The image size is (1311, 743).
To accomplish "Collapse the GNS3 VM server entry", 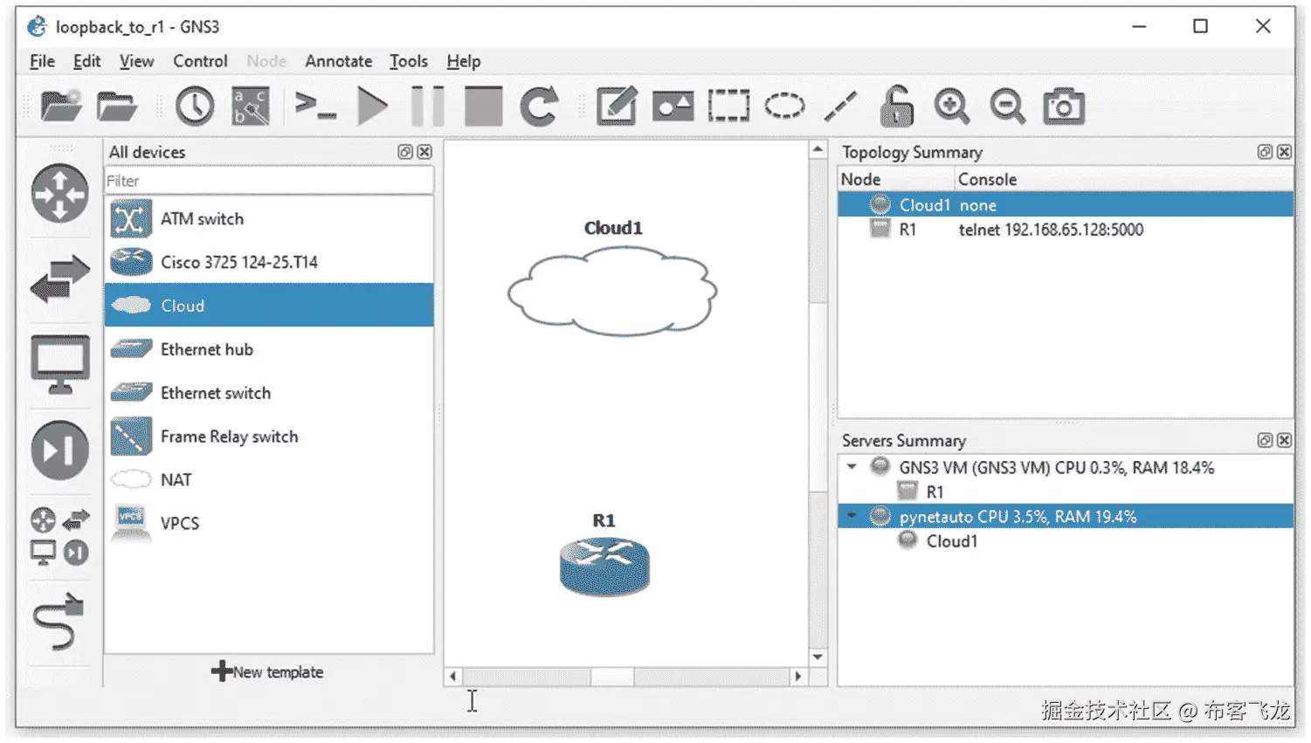I will [x=852, y=467].
